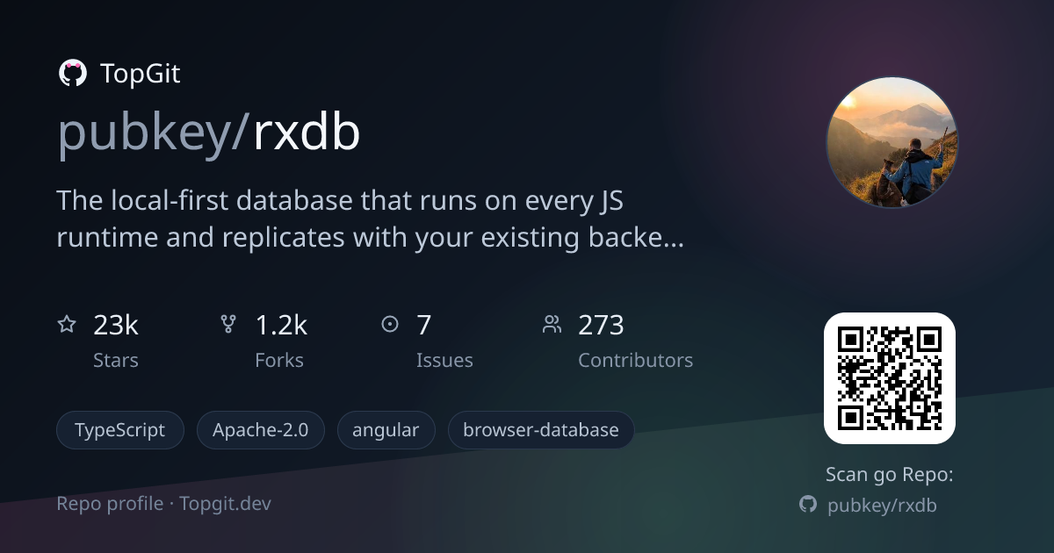Click the issues circle icon beside 7
The image size is (1054, 553).
pyautogui.click(x=390, y=325)
